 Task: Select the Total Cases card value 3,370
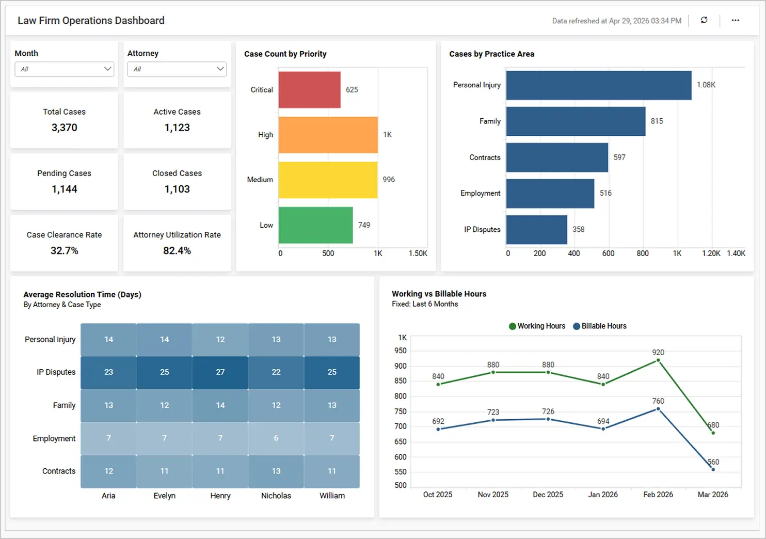click(65, 128)
